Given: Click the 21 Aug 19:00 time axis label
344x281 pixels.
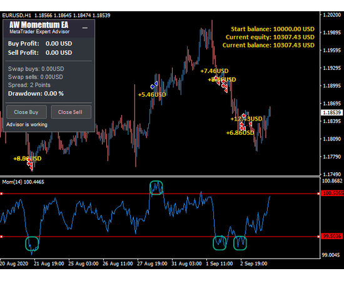Looking at the screenshot, I should [49, 264].
